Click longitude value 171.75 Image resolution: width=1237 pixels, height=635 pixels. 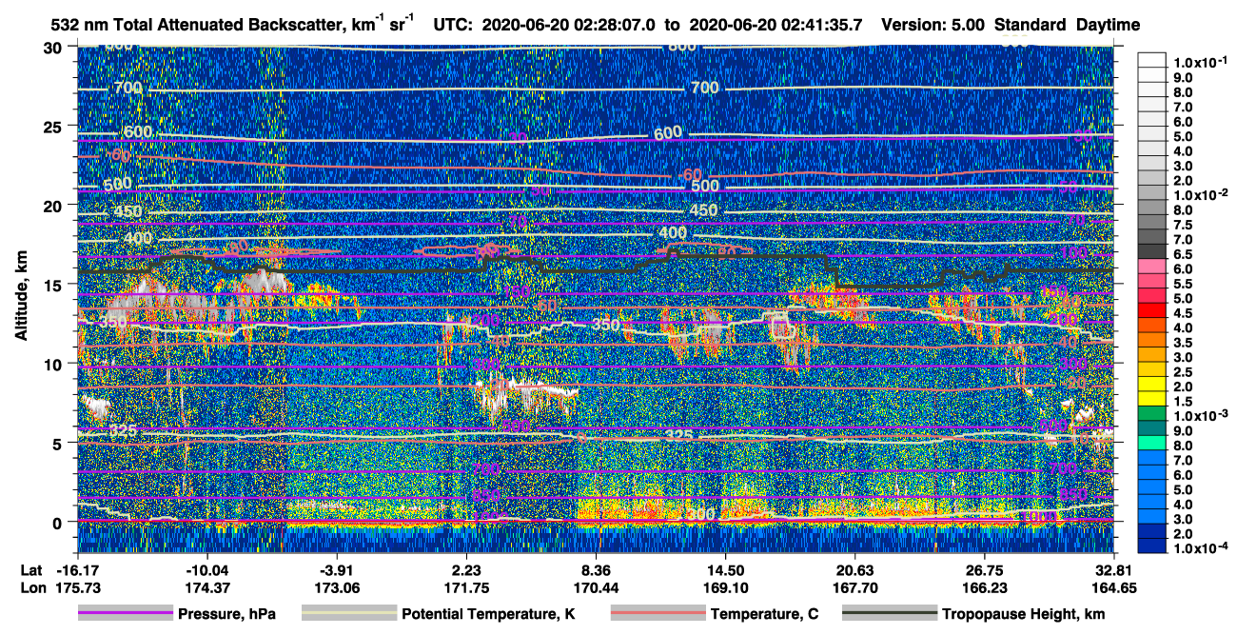click(x=467, y=588)
